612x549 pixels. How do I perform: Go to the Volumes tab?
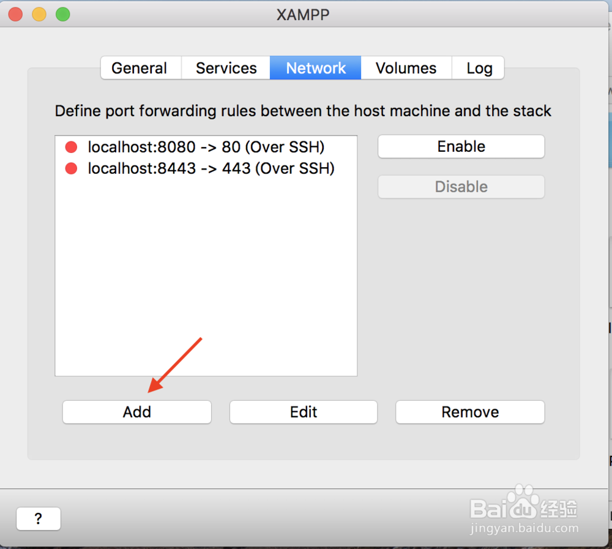tap(406, 68)
